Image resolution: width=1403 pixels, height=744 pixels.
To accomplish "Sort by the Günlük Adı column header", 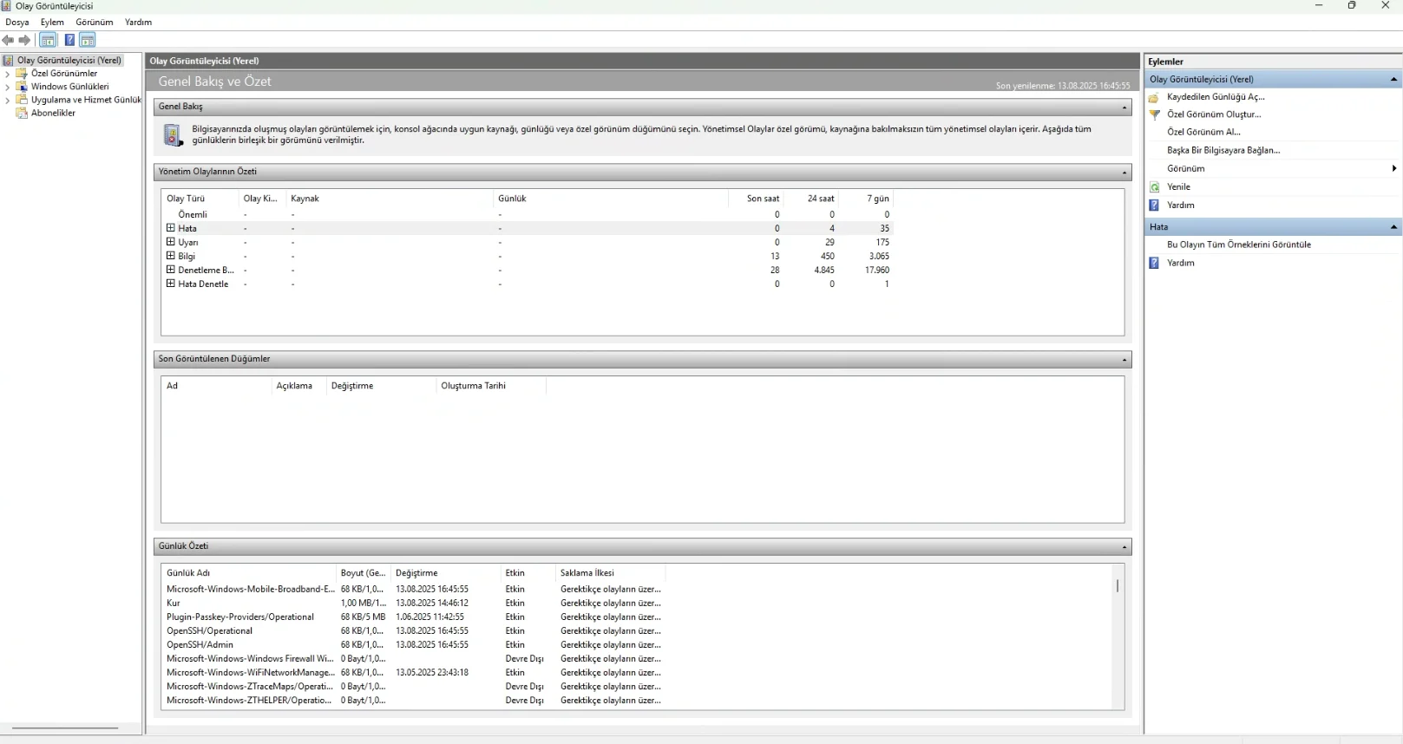I will point(249,573).
